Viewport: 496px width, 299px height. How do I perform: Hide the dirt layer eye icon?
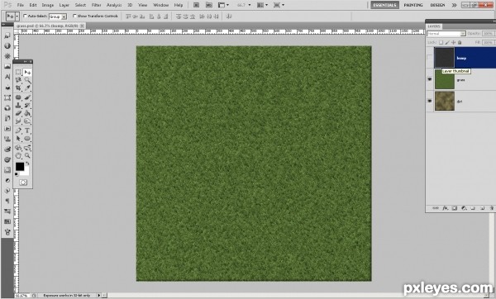[430, 101]
